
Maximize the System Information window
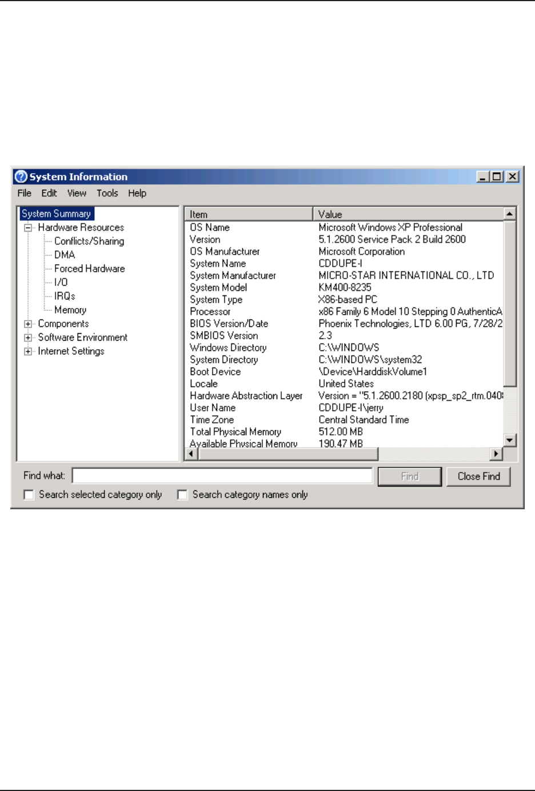(497, 177)
